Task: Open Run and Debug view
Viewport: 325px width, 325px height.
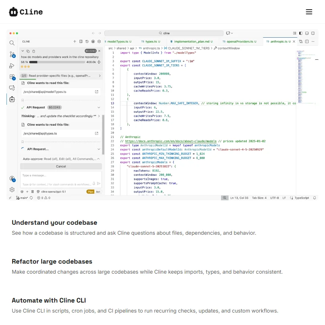Action: click(12, 66)
